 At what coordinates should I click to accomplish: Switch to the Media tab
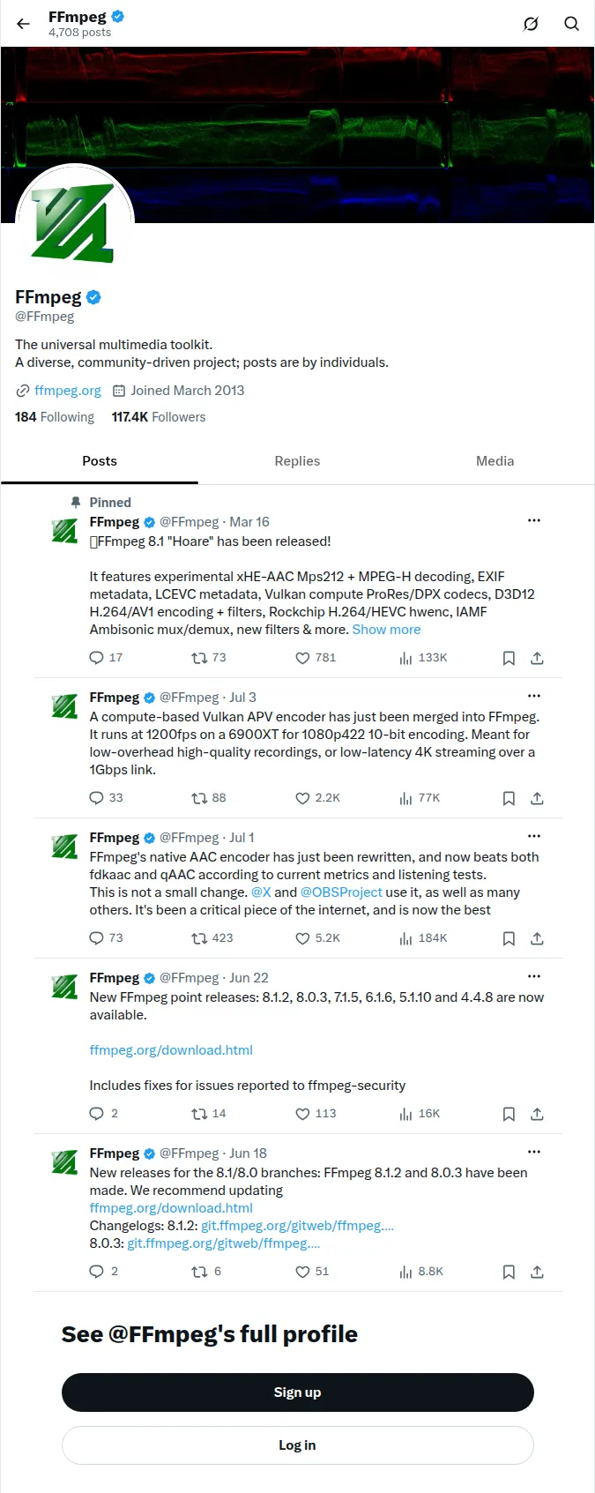(495, 461)
